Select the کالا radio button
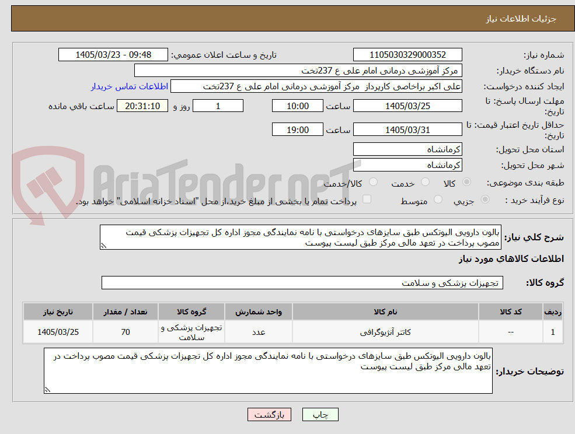 pos(466,182)
